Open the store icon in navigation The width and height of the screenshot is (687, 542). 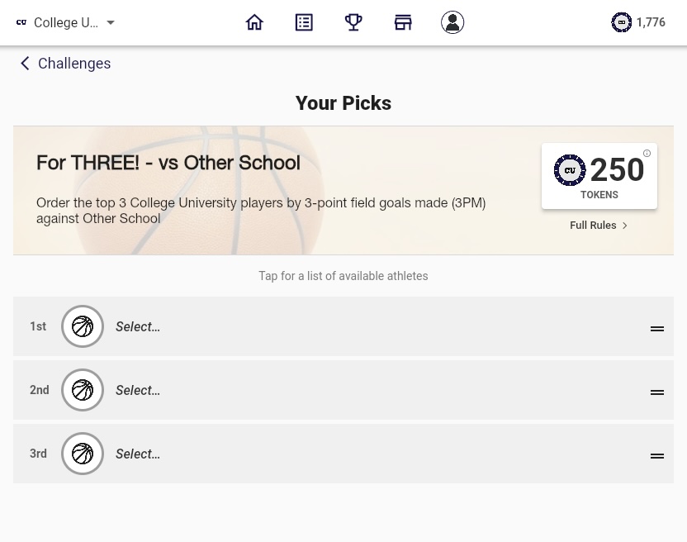tap(403, 22)
